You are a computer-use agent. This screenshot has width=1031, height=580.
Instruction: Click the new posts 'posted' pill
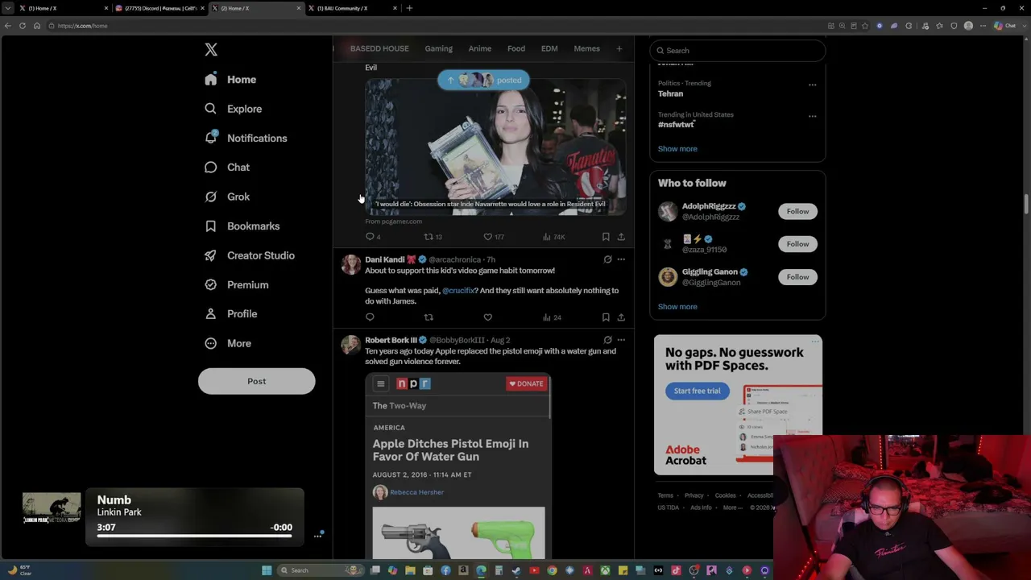click(483, 80)
